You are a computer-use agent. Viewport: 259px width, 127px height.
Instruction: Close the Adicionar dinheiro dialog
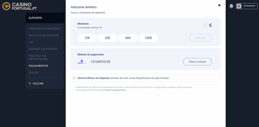click(219, 5)
